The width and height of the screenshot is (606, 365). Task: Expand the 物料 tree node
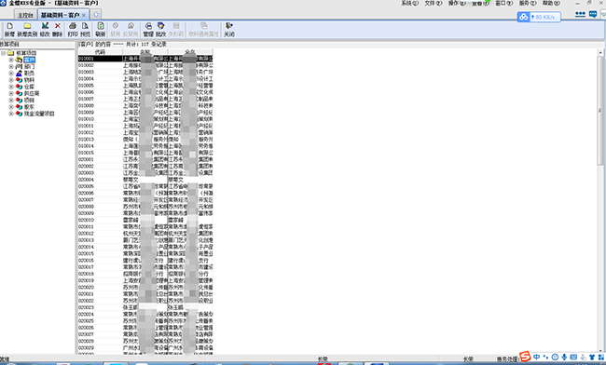(11, 80)
